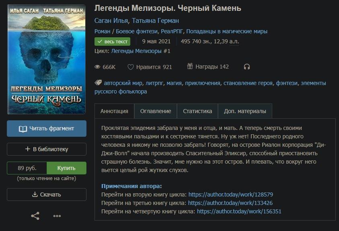339x231 pixels.
Task: Show the Аннотация tab
Action: coord(114,111)
